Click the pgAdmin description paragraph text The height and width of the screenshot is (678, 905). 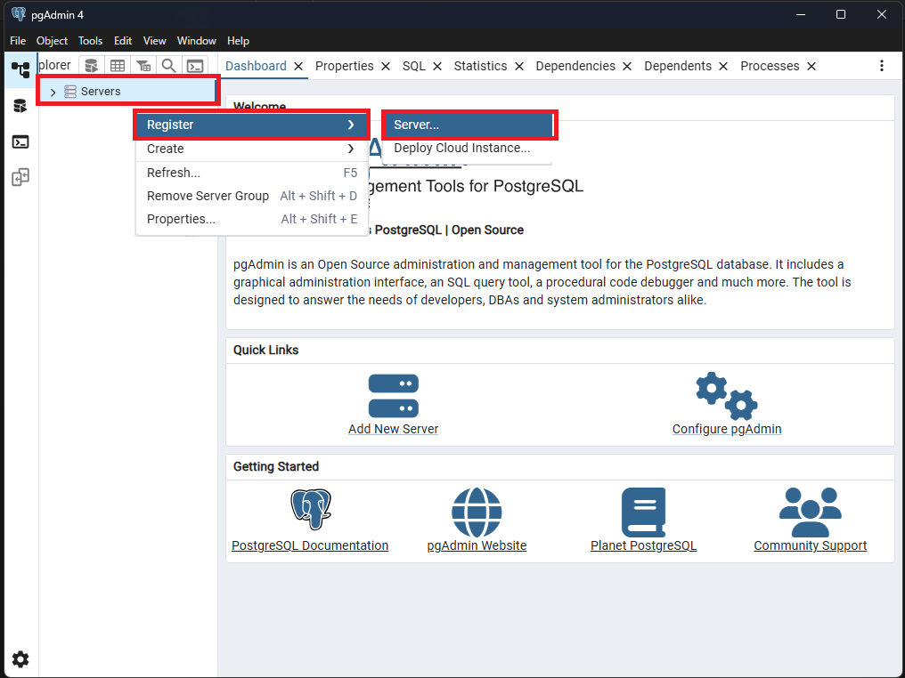click(x=542, y=282)
